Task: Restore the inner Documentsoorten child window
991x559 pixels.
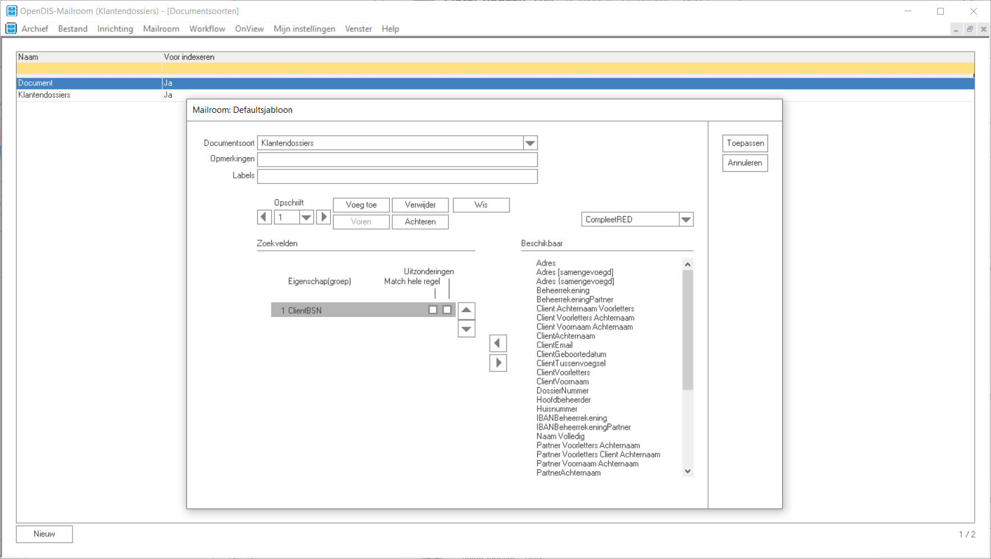Action: pos(970,29)
